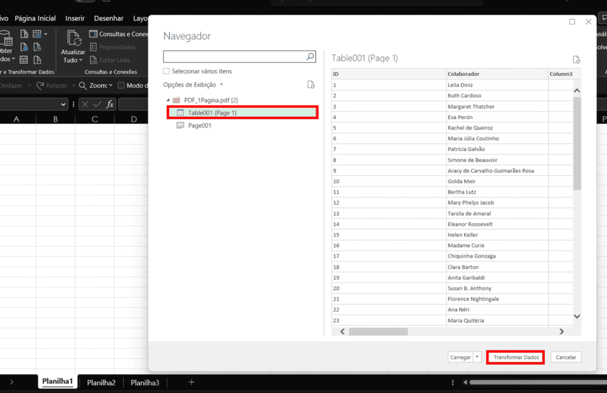
Task: Click the checkmark confirm icon in formula bar
Action: [x=97, y=104]
